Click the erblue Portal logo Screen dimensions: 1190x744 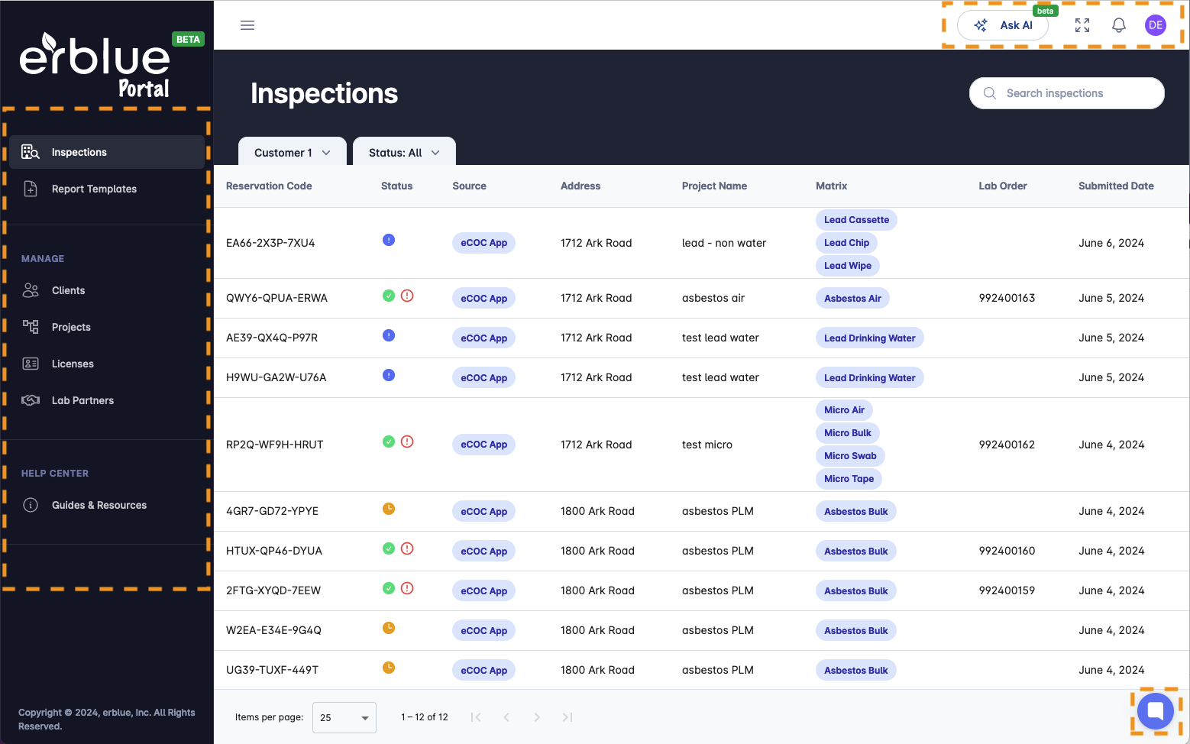tap(95, 66)
